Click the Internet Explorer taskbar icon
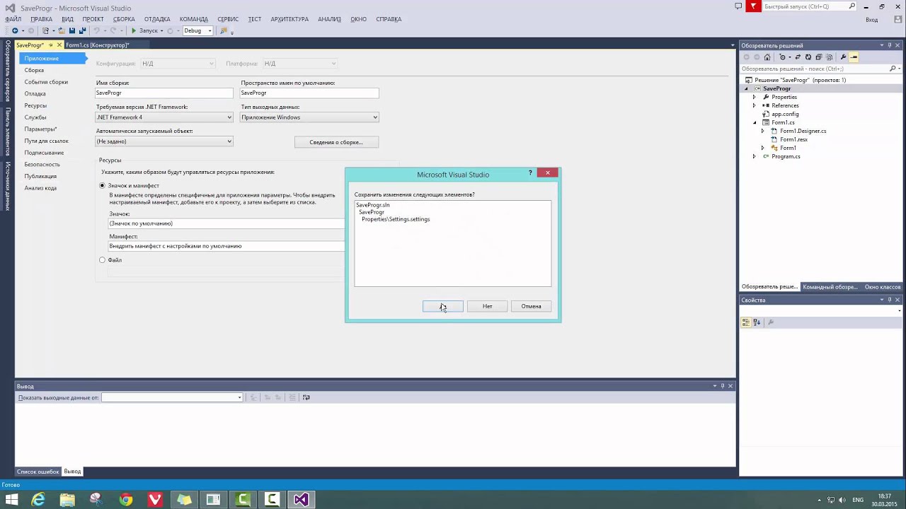Screen dimensions: 906x509 click(38, 500)
